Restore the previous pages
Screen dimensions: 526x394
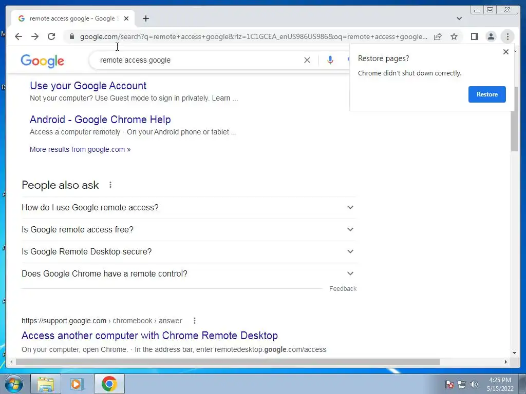pos(487,94)
